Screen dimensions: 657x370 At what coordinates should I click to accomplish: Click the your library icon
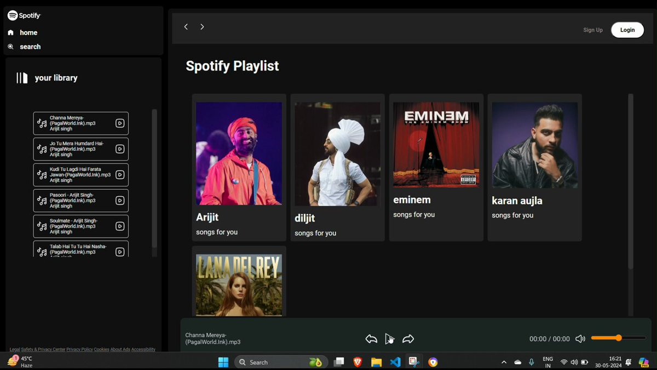click(22, 78)
